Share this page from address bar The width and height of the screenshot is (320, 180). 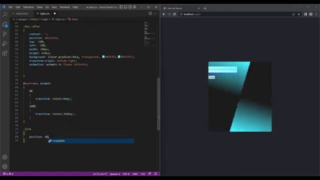tap(293, 14)
